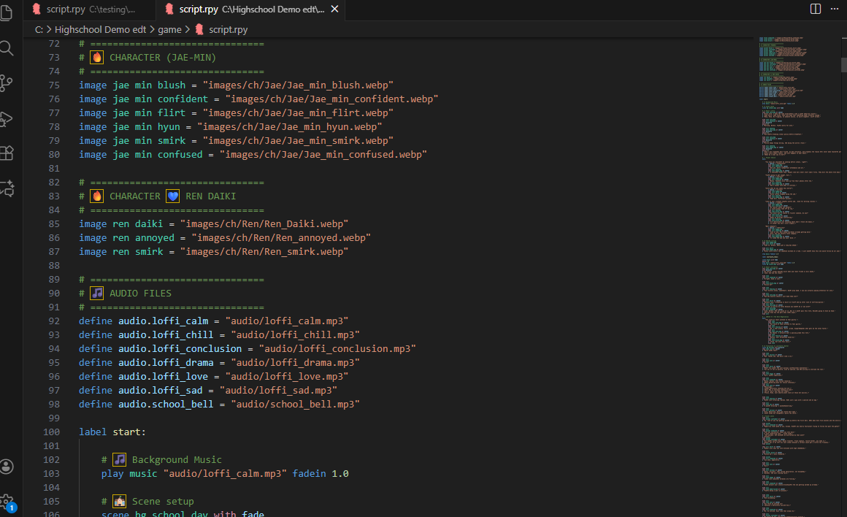Click the music note emoji on Background Music comment

coord(119,460)
